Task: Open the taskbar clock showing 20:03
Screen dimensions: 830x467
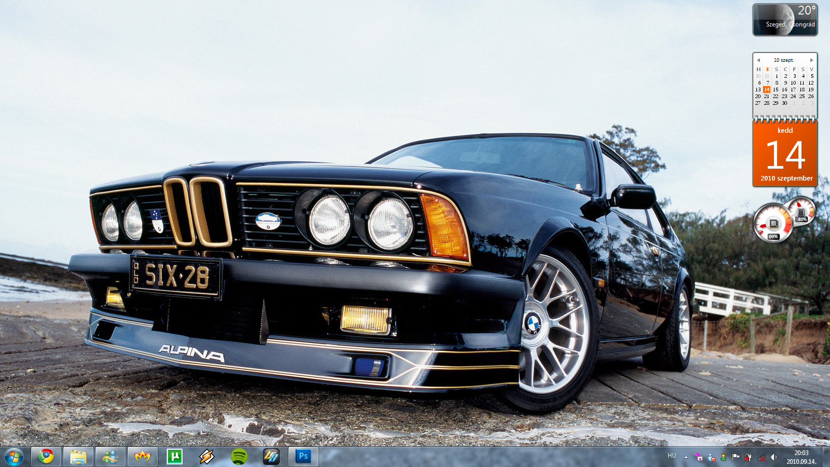Action: point(801,457)
